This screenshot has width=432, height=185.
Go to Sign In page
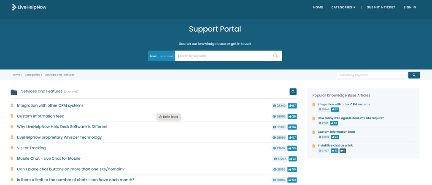[x=409, y=7]
